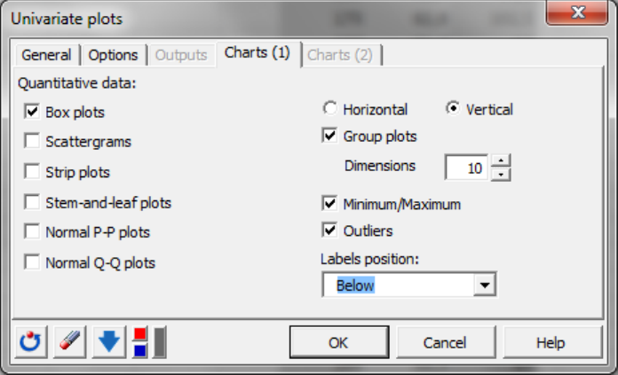This screenshot has height=375, width=618.
Task: Uncheck the Box plots checkbox
Action: (32, 112)
